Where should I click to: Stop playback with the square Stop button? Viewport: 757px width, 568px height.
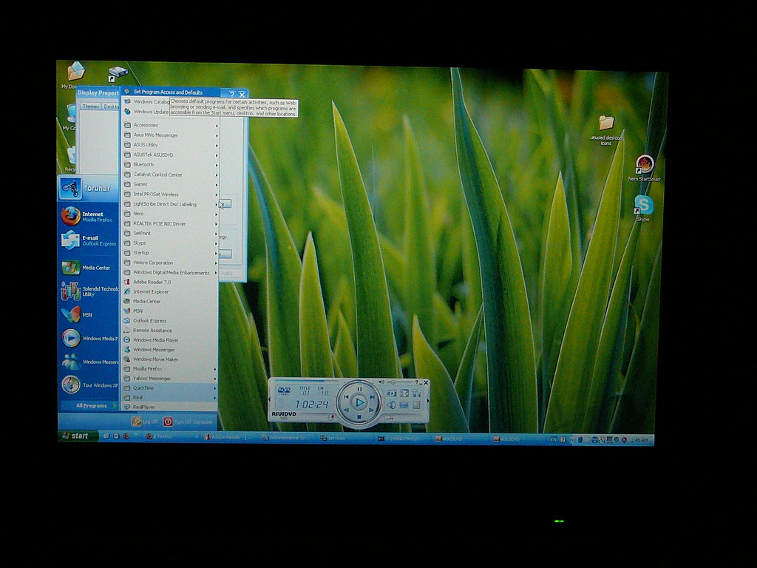coord(359,417)
